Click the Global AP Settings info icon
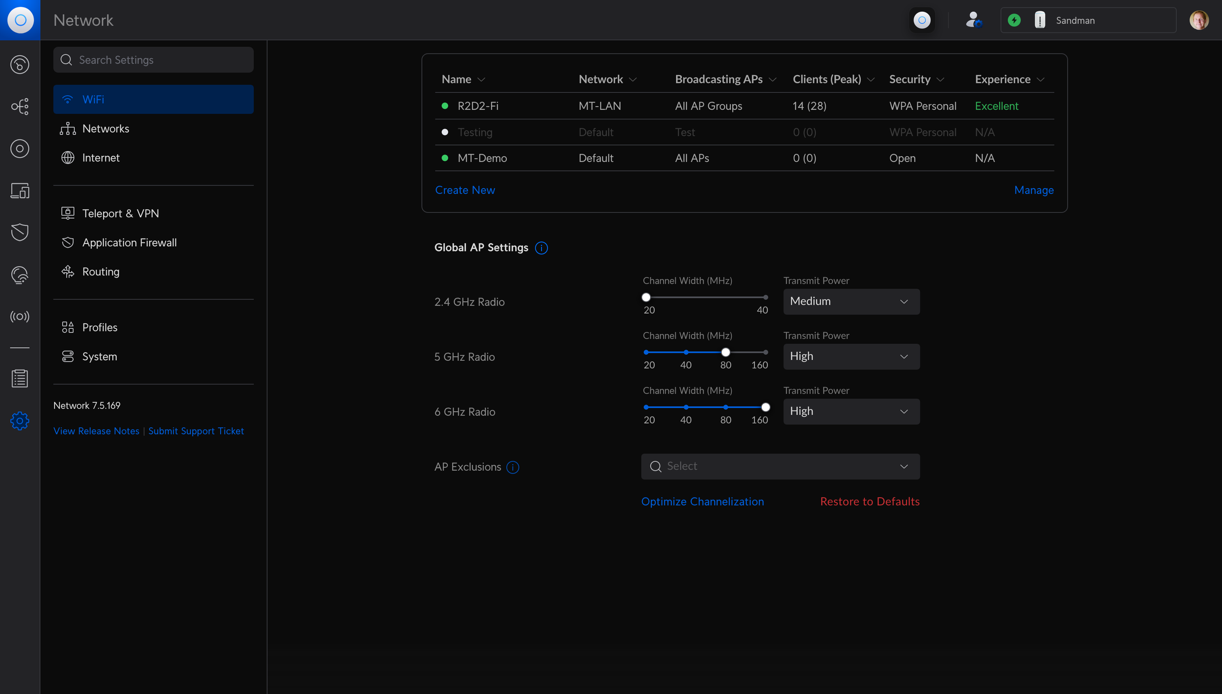This screenshot has width=1222, height=694. [542, 248]
